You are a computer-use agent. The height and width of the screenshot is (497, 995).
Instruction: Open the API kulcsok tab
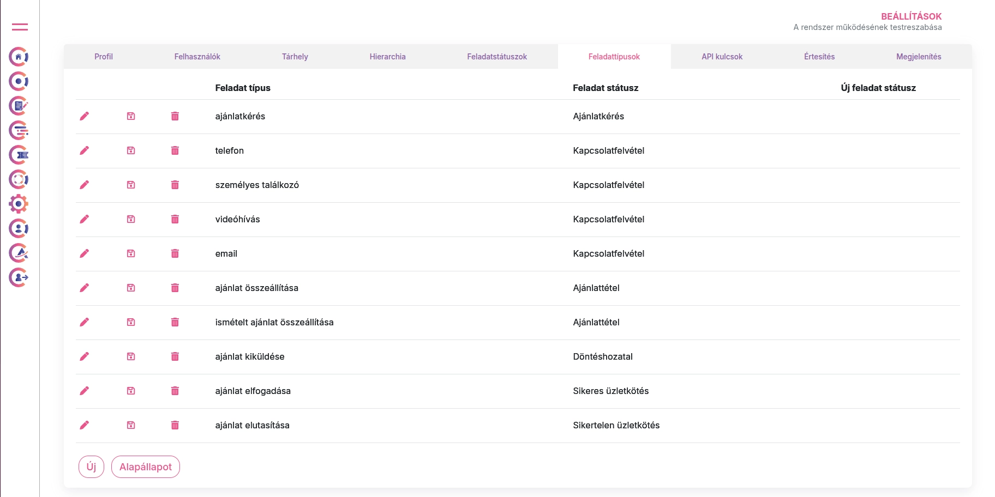click(722, 57)
